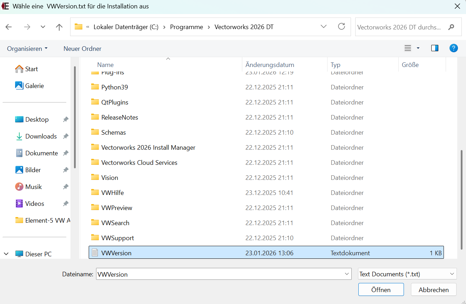Image resolution: width=466 pixels, height=304 pixels.
Task: Click Neuer Ordner in the toolbar
Action: pos(82,49)
